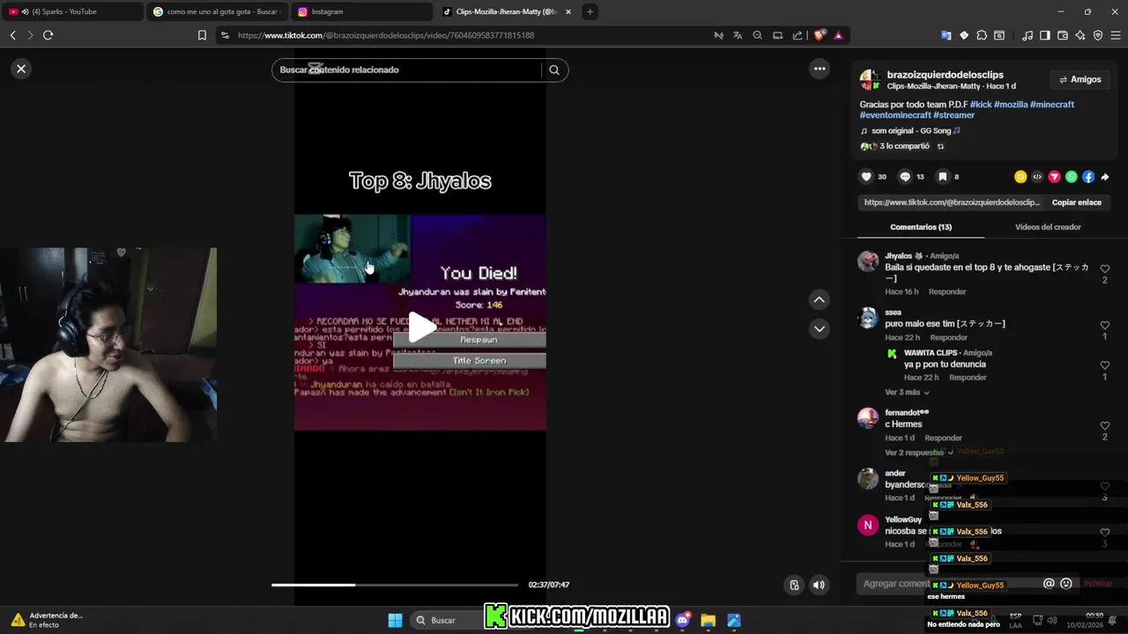
Task: Open Discord from the taskbar
Action: click(x=683, y=620)
